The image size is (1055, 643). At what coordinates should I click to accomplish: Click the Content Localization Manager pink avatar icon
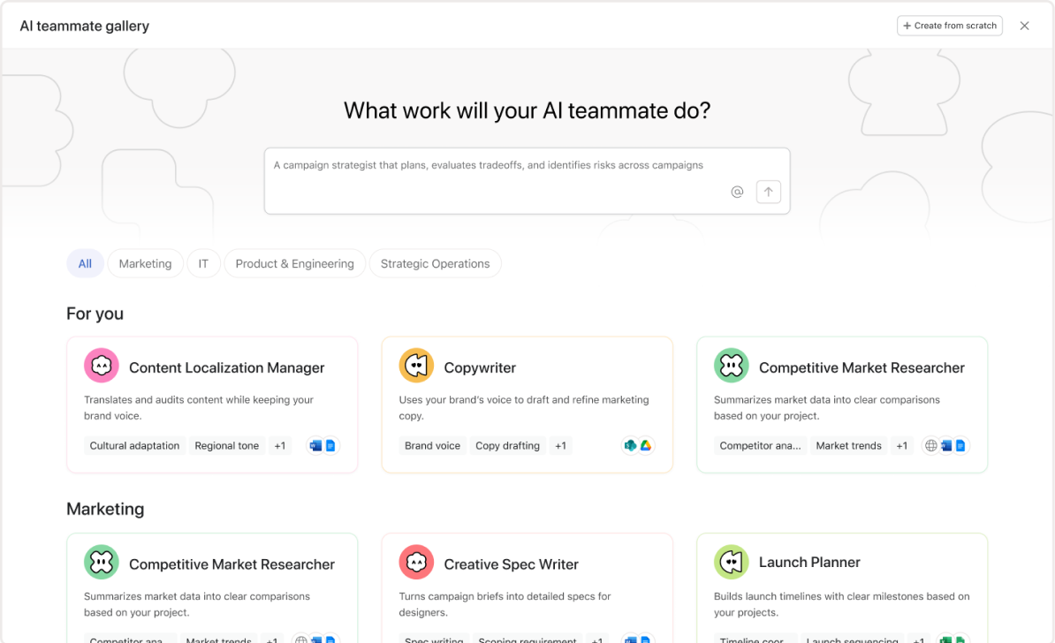pos(102,366)
